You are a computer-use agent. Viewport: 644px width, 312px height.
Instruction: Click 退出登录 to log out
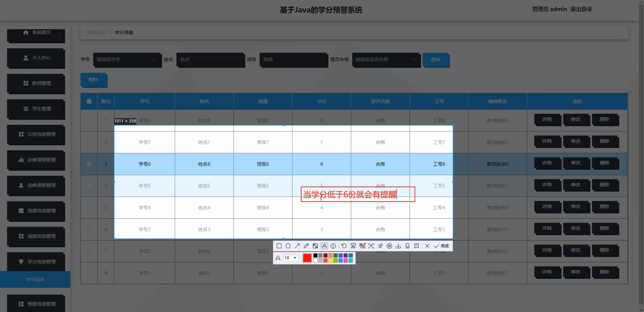581,9
